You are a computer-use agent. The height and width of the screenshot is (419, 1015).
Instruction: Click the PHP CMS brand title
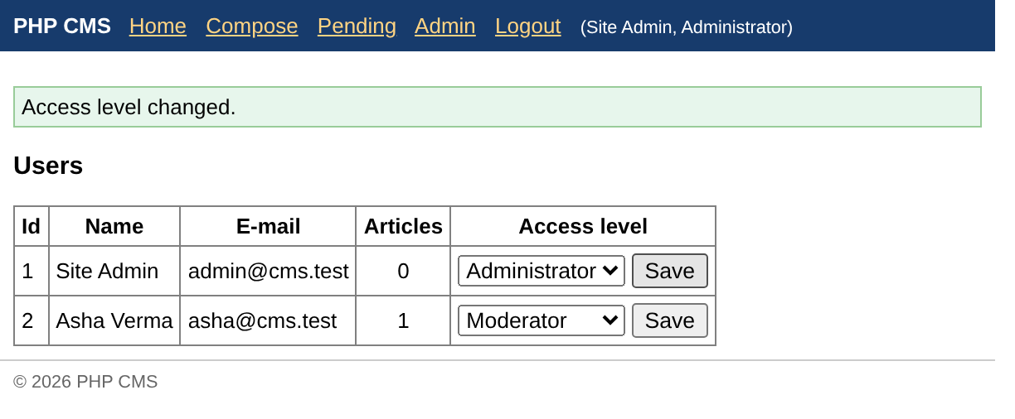click(x=62, y=26)
